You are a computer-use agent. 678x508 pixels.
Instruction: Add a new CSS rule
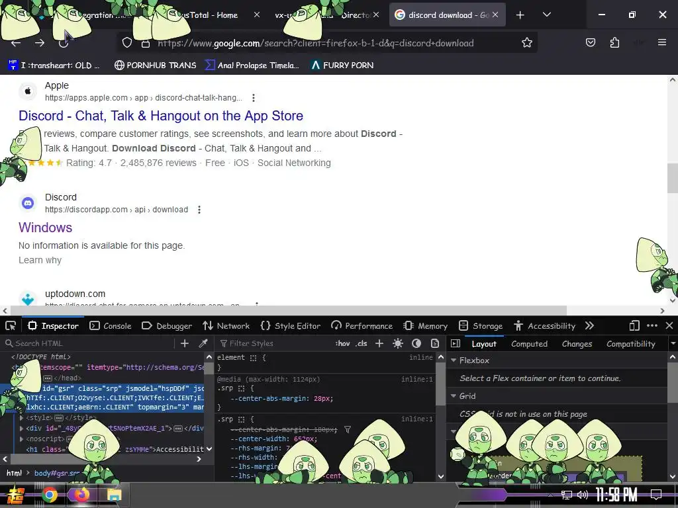(379, 343)
